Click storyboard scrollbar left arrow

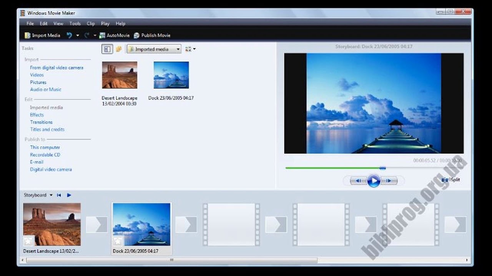[23, 260]
